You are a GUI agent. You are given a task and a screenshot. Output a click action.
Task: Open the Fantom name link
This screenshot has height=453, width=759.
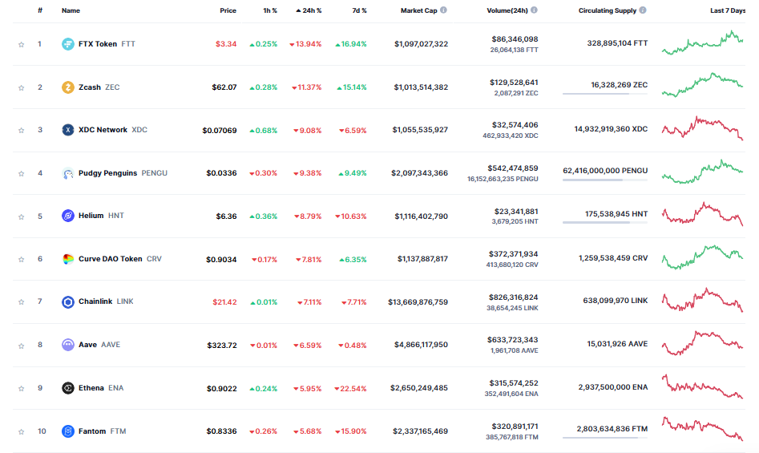tap(92, 431)
